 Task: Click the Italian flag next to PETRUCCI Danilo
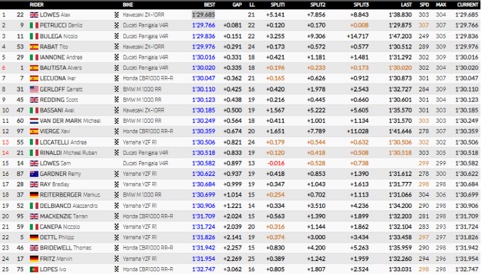34,25
